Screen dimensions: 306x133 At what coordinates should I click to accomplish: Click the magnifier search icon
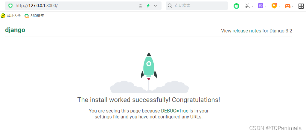(170, 6)
